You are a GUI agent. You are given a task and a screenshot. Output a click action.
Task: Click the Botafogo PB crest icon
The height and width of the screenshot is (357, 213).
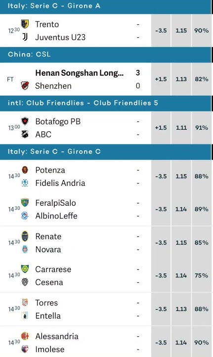pyautogui.click(x=25, y=121)
